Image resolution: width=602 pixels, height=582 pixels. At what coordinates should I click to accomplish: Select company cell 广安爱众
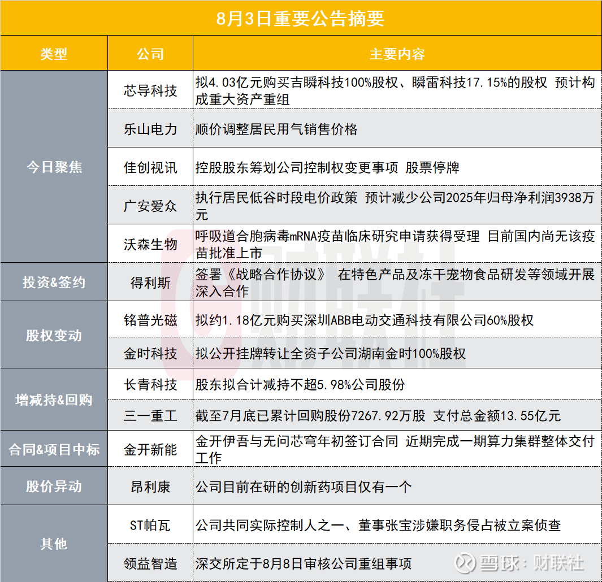[x=150, y=206]
